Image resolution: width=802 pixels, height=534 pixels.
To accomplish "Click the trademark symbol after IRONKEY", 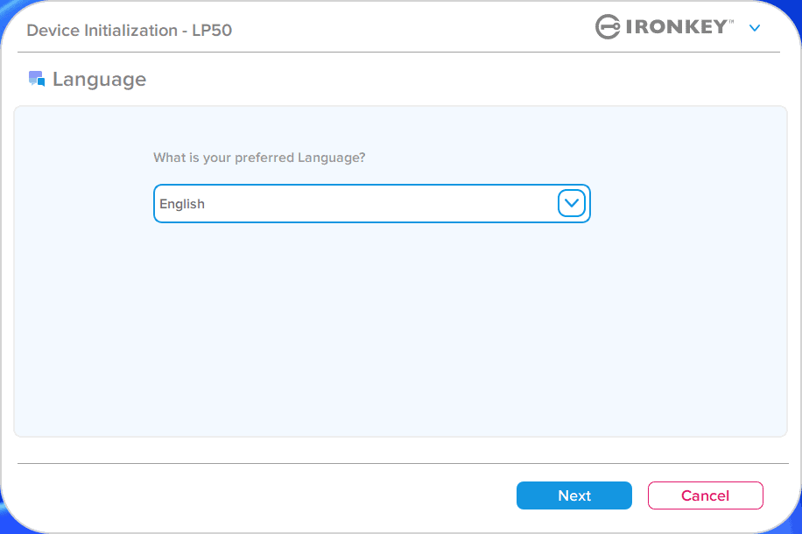I will click(732, 21).
